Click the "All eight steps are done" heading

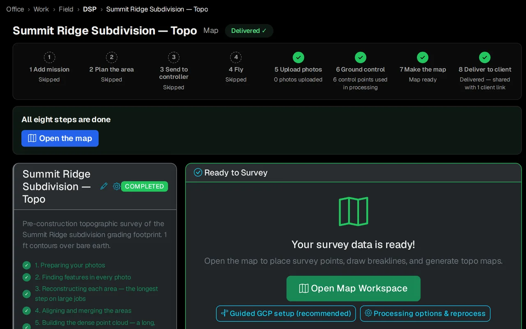(x=66, y=120)
